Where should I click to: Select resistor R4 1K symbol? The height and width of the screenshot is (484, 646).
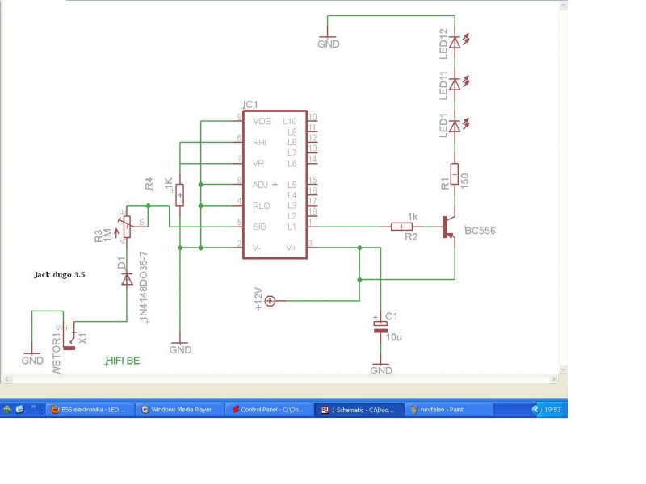tap(179, 194)
